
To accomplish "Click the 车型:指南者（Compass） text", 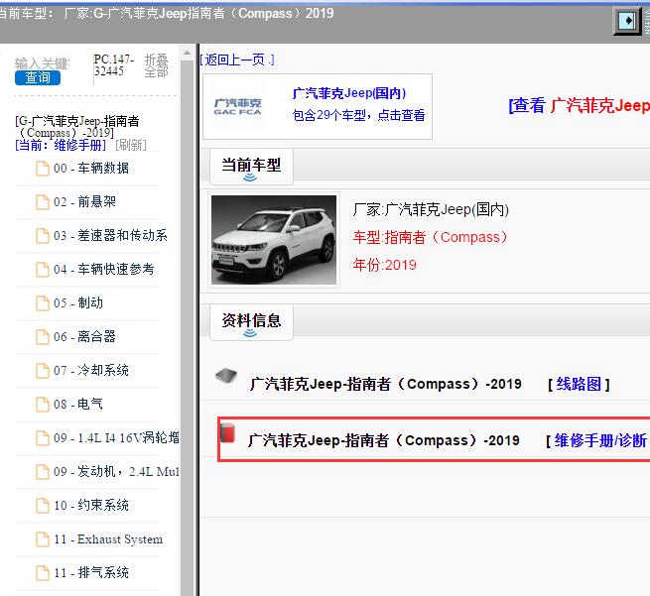I will coord(431,237).
